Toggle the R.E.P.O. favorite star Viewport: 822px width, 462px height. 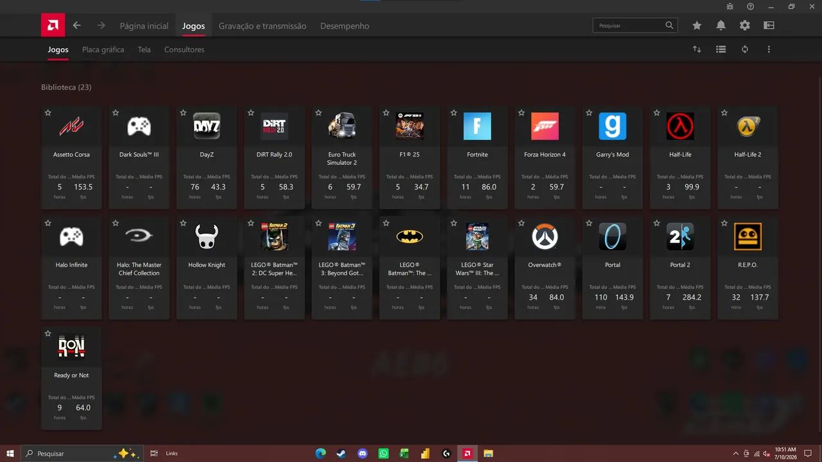pyautogui.click(x=724, y=223)
